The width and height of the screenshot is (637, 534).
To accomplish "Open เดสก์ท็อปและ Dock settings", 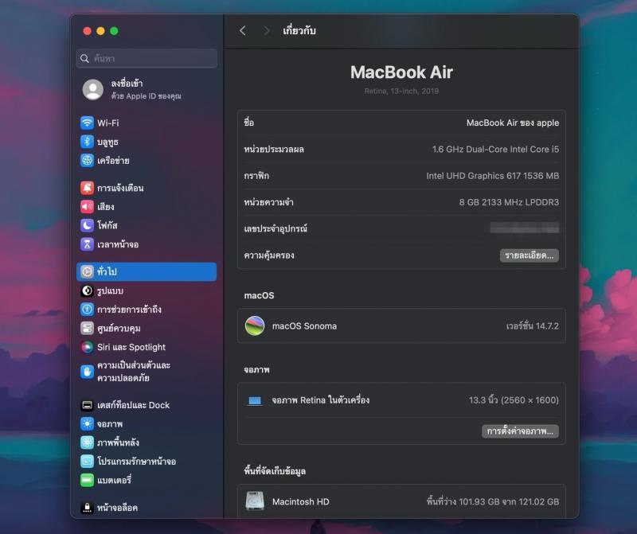I will click(x=133, y=405).
